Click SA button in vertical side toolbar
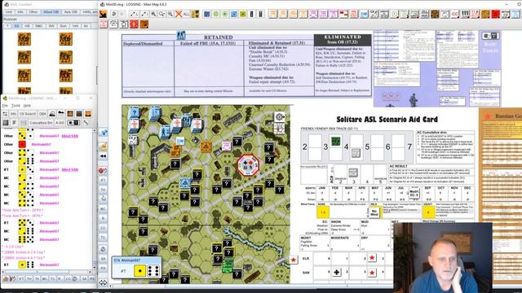The height and width of the screenshot is (293, 522). click(x=104, y=259)
